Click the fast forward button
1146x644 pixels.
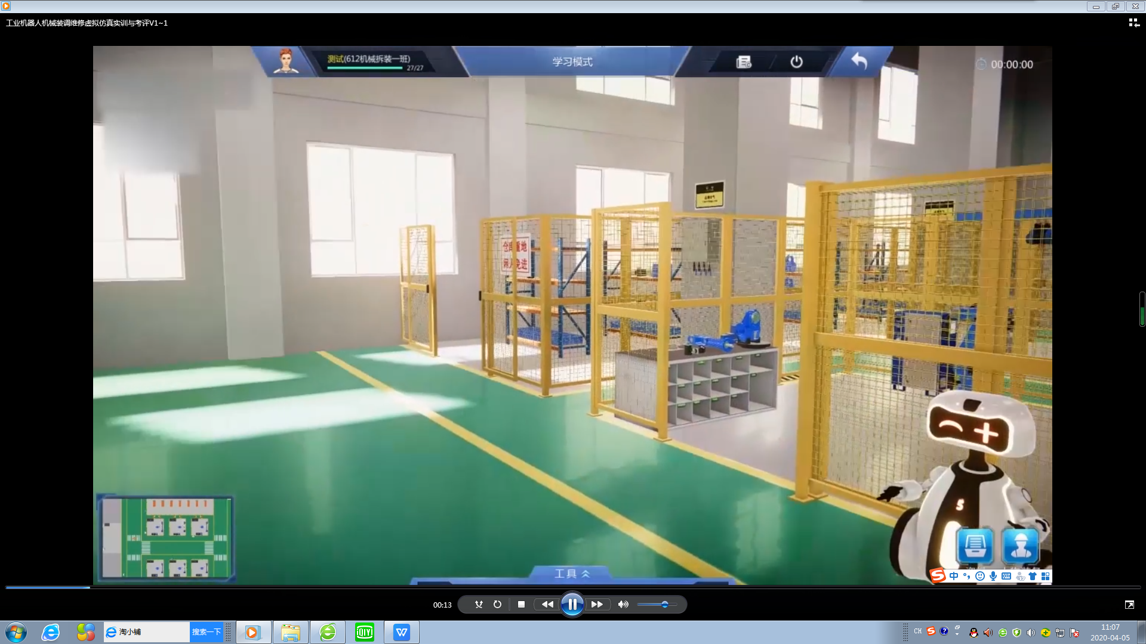click(x=597, y=605)
